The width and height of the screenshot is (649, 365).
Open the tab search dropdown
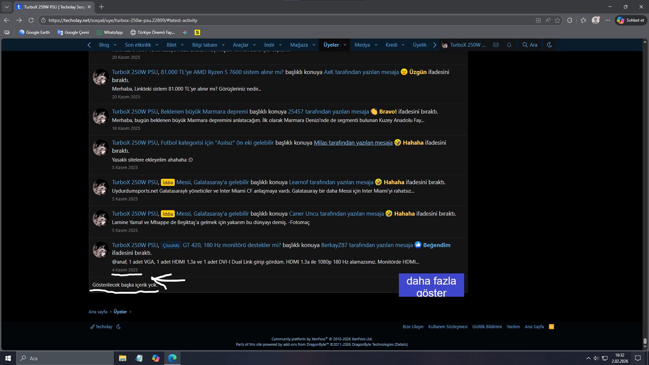coord(7,7)
